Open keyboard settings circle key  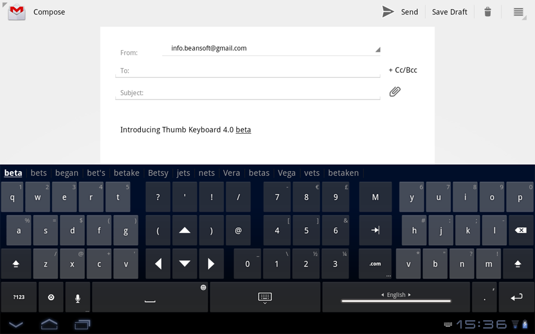pyautogui.click(x=51, y=297)
